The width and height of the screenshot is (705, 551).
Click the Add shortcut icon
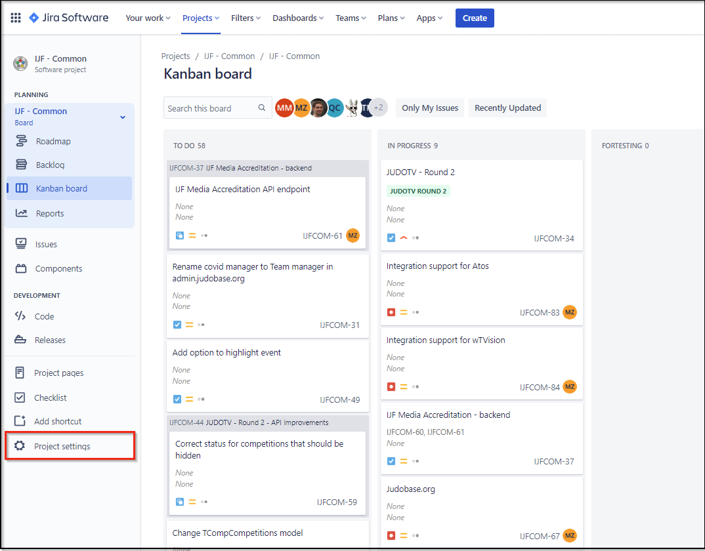coord(20,420)
